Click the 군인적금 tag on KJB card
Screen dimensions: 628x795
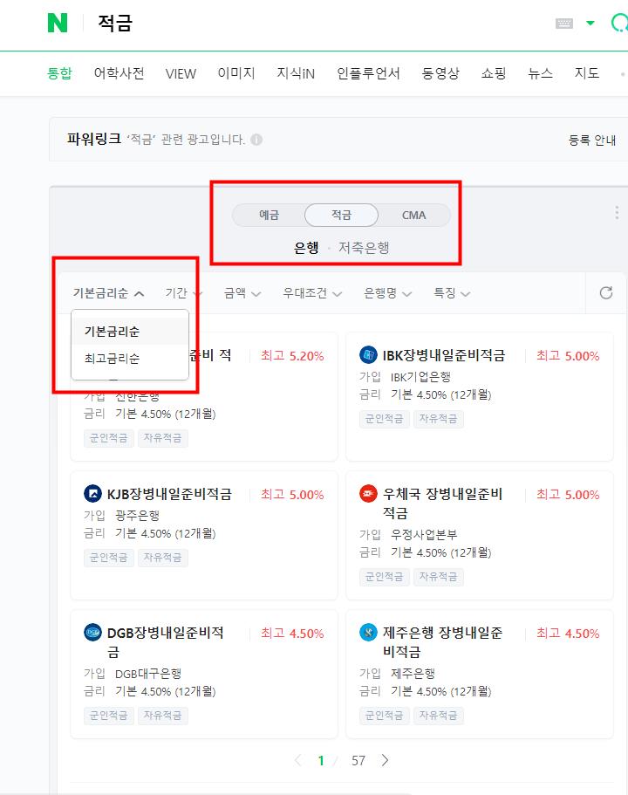(x=108, y=558)
